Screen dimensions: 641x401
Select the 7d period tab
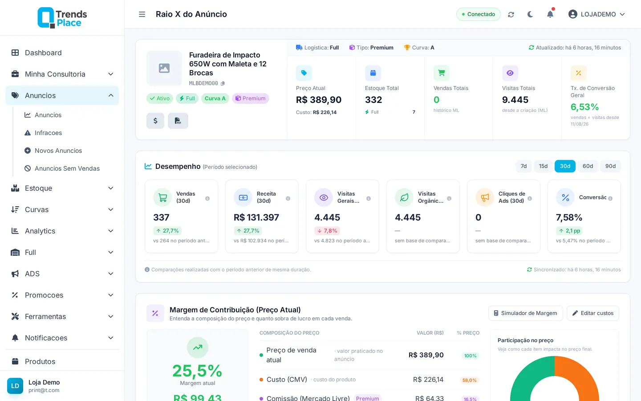click(x=524, y=166)
